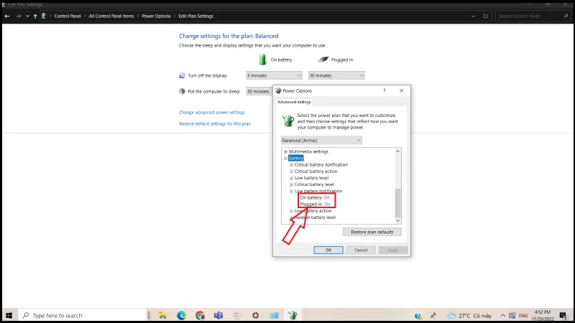Open Settings gear icon on the taskbar
Image resolution: width=575 pixels, height=323 pixels.
pos(255,315)
